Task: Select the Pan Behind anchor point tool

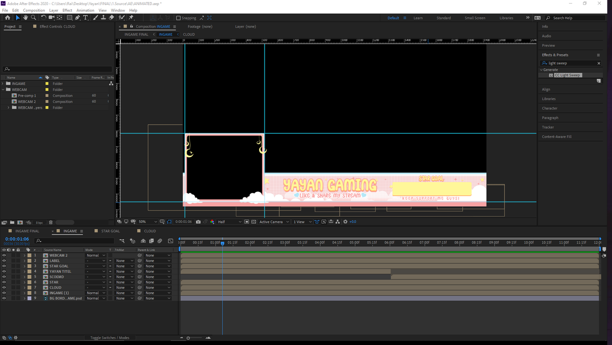Action: [59, 18]
